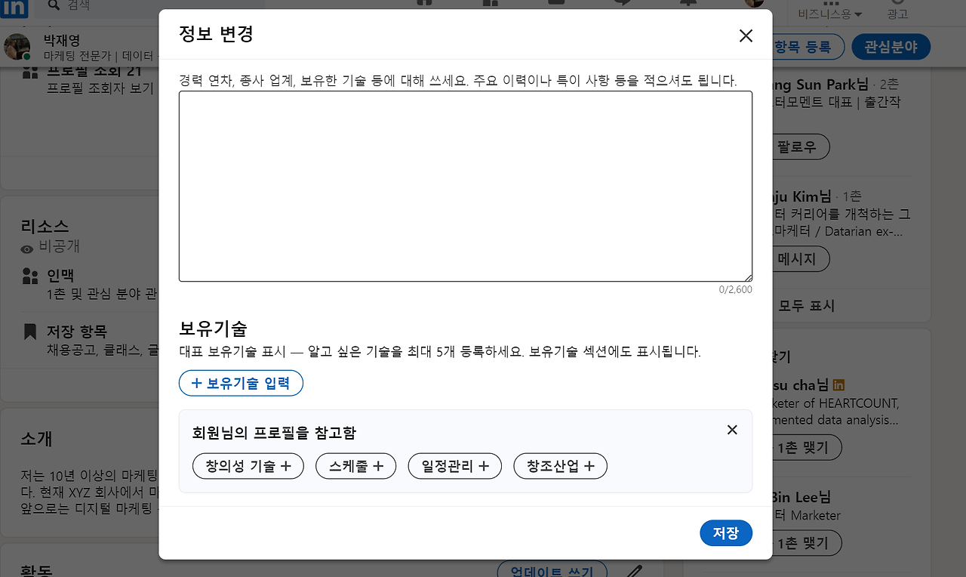Add the 창의성 기술 skill chip
The width and height of the screenshot is (966, 577).
pos(248,466)
